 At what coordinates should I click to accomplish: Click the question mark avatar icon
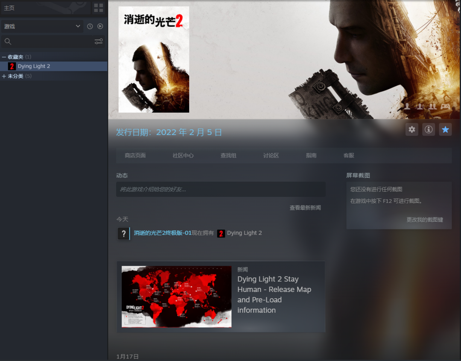123,234
